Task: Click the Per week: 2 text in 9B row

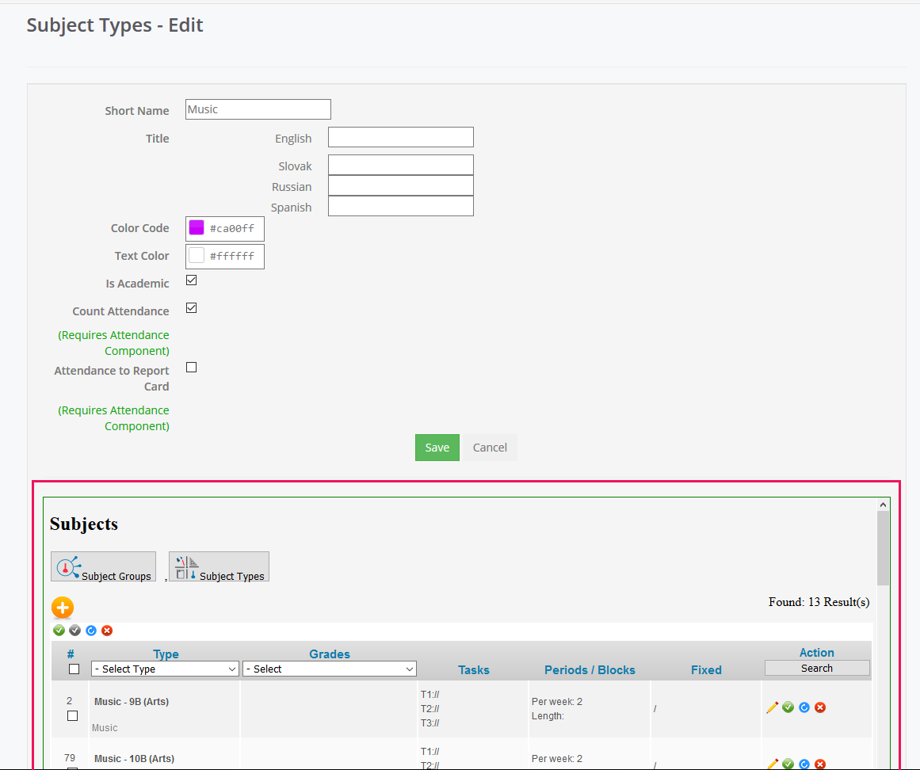Action: [557, 701]
